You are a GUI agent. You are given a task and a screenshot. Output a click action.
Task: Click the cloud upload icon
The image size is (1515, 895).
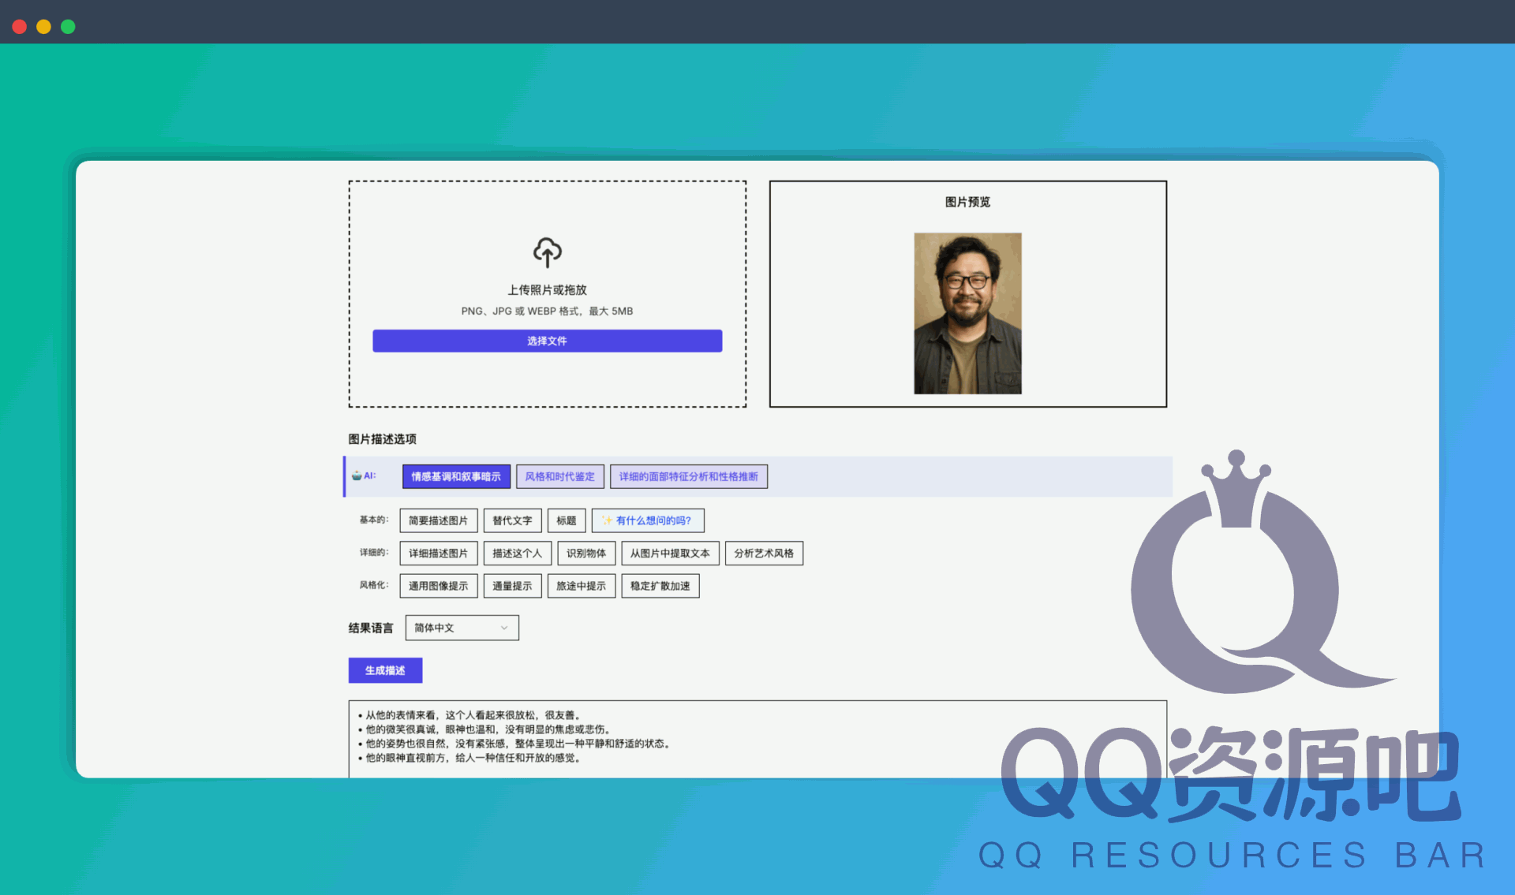point(547,252)
